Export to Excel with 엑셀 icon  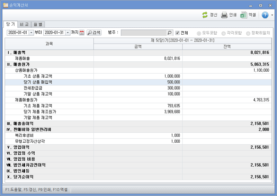(244, 15)
